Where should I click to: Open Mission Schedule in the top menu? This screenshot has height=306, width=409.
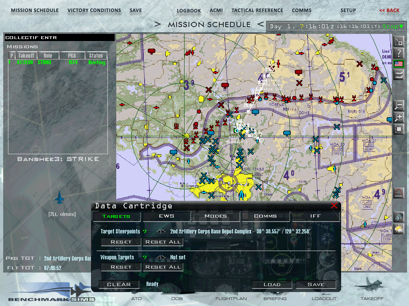click(35, 10)
